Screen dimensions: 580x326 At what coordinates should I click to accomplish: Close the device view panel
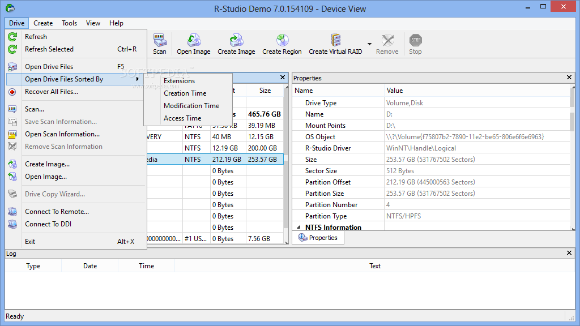click(283, 77)
